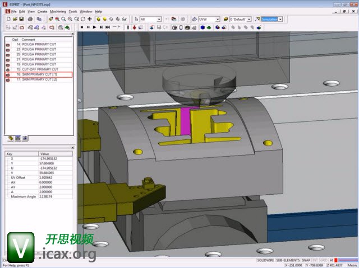This screenshot has height=268, width=359.
Task: Select operation 25 ROUGH PRIMARY CUT
Action: click(39, 54)
